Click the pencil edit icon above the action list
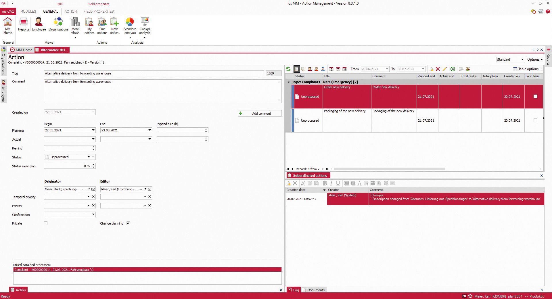Screen dimensions: 552x299 tap(444, 69)
